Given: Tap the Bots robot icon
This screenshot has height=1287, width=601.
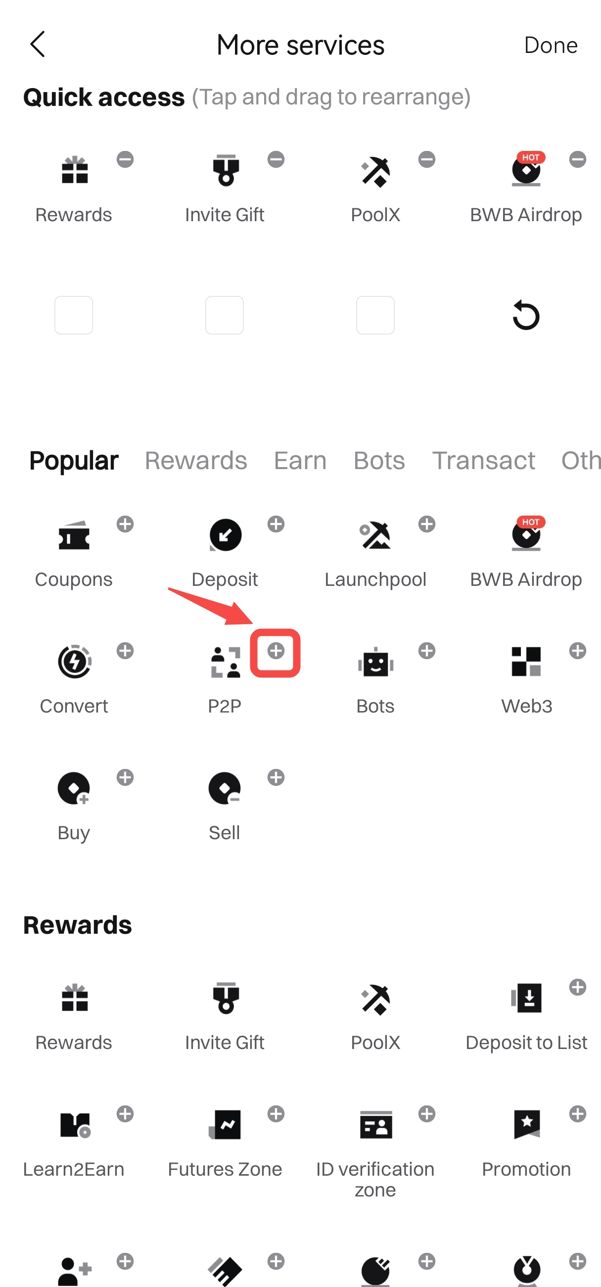Looking at the screenshot, I should tap(375, 663).
